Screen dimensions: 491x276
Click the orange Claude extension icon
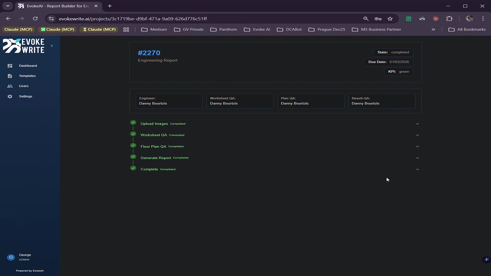pyautogui.click(x=436, y=18)
